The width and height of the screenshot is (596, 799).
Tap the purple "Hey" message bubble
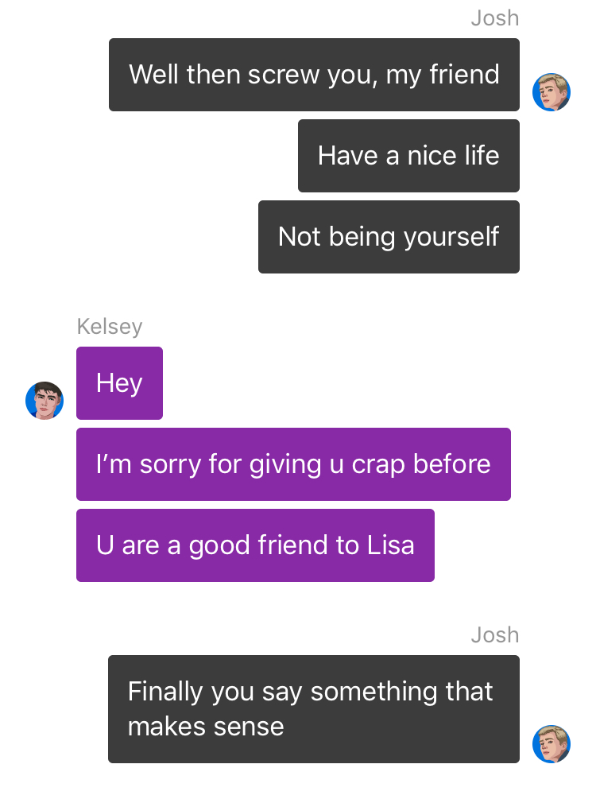pos(120,383)
